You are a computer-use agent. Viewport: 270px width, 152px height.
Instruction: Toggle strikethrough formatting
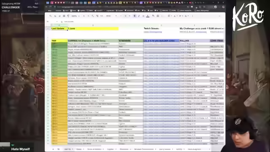[x=143, y=16]
